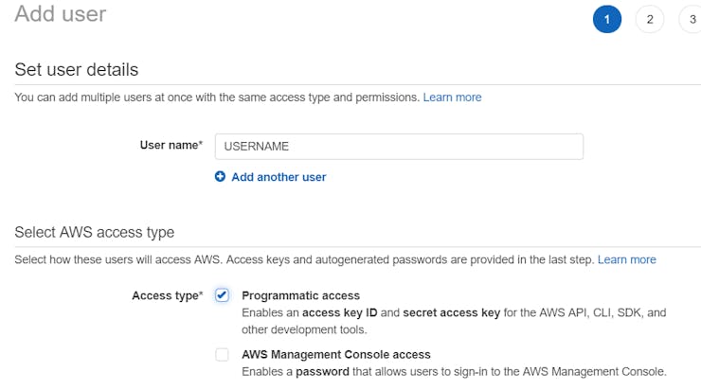Jump to step 2 in the wizard
Screen dimensions: 701x390
click(x=650, y=19)
